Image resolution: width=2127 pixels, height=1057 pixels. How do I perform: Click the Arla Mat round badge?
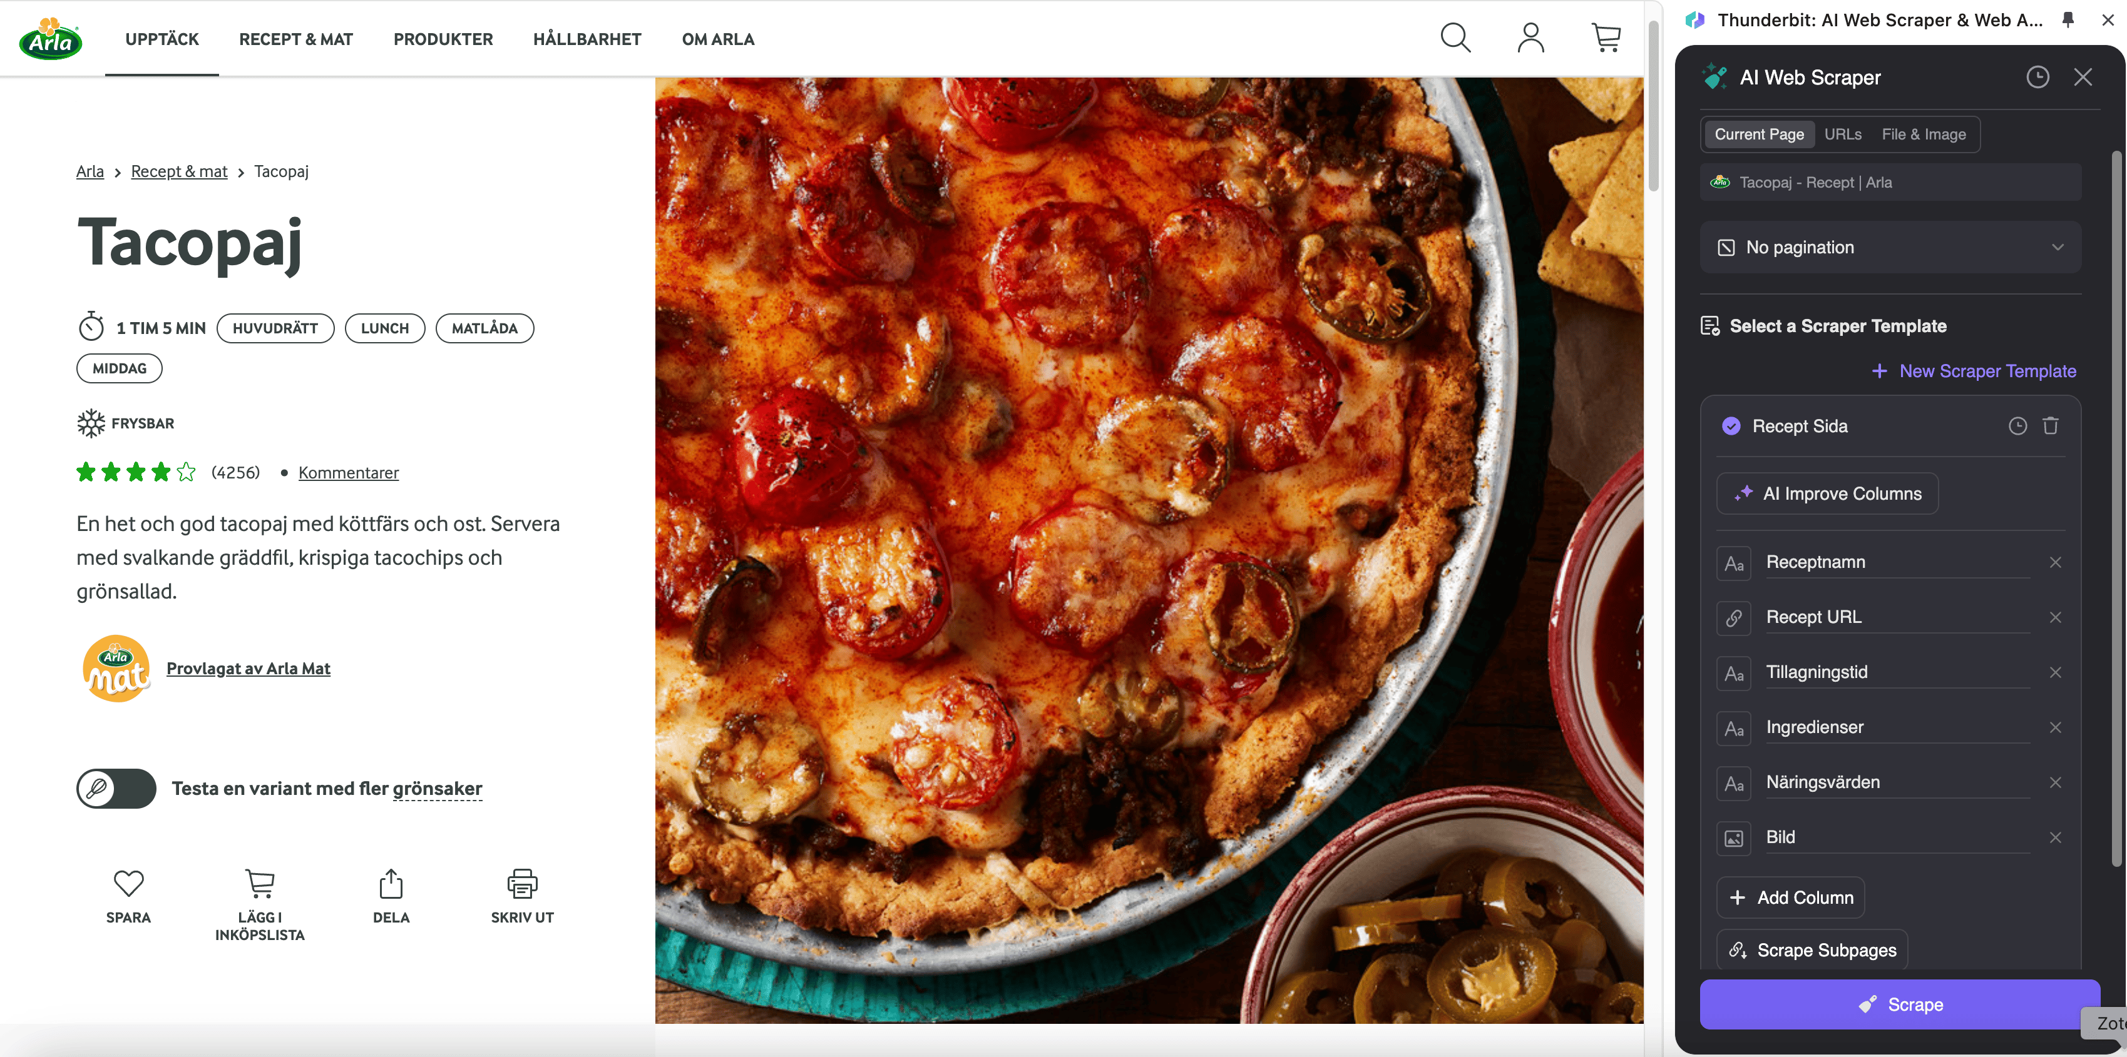click(116, 669)
